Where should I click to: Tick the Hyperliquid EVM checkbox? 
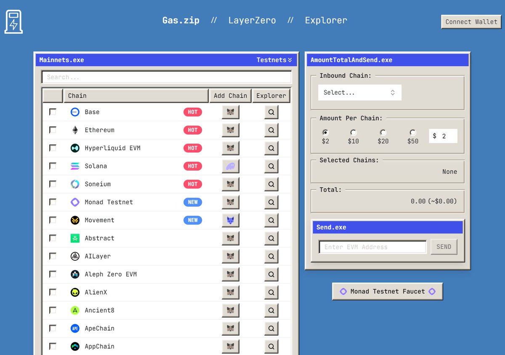click(53, 148)
